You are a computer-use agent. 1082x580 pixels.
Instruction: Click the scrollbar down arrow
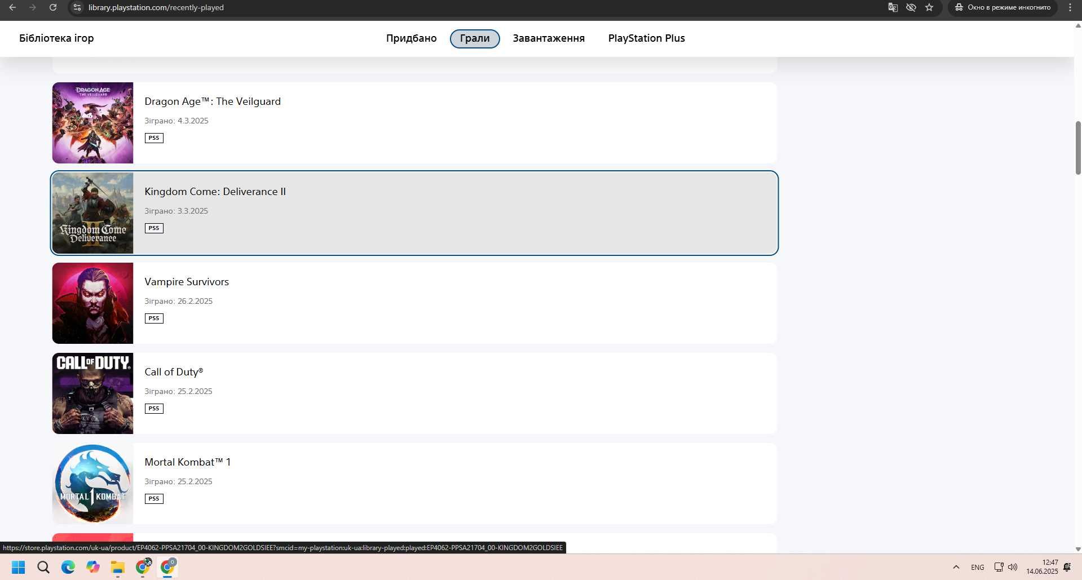1078,548
